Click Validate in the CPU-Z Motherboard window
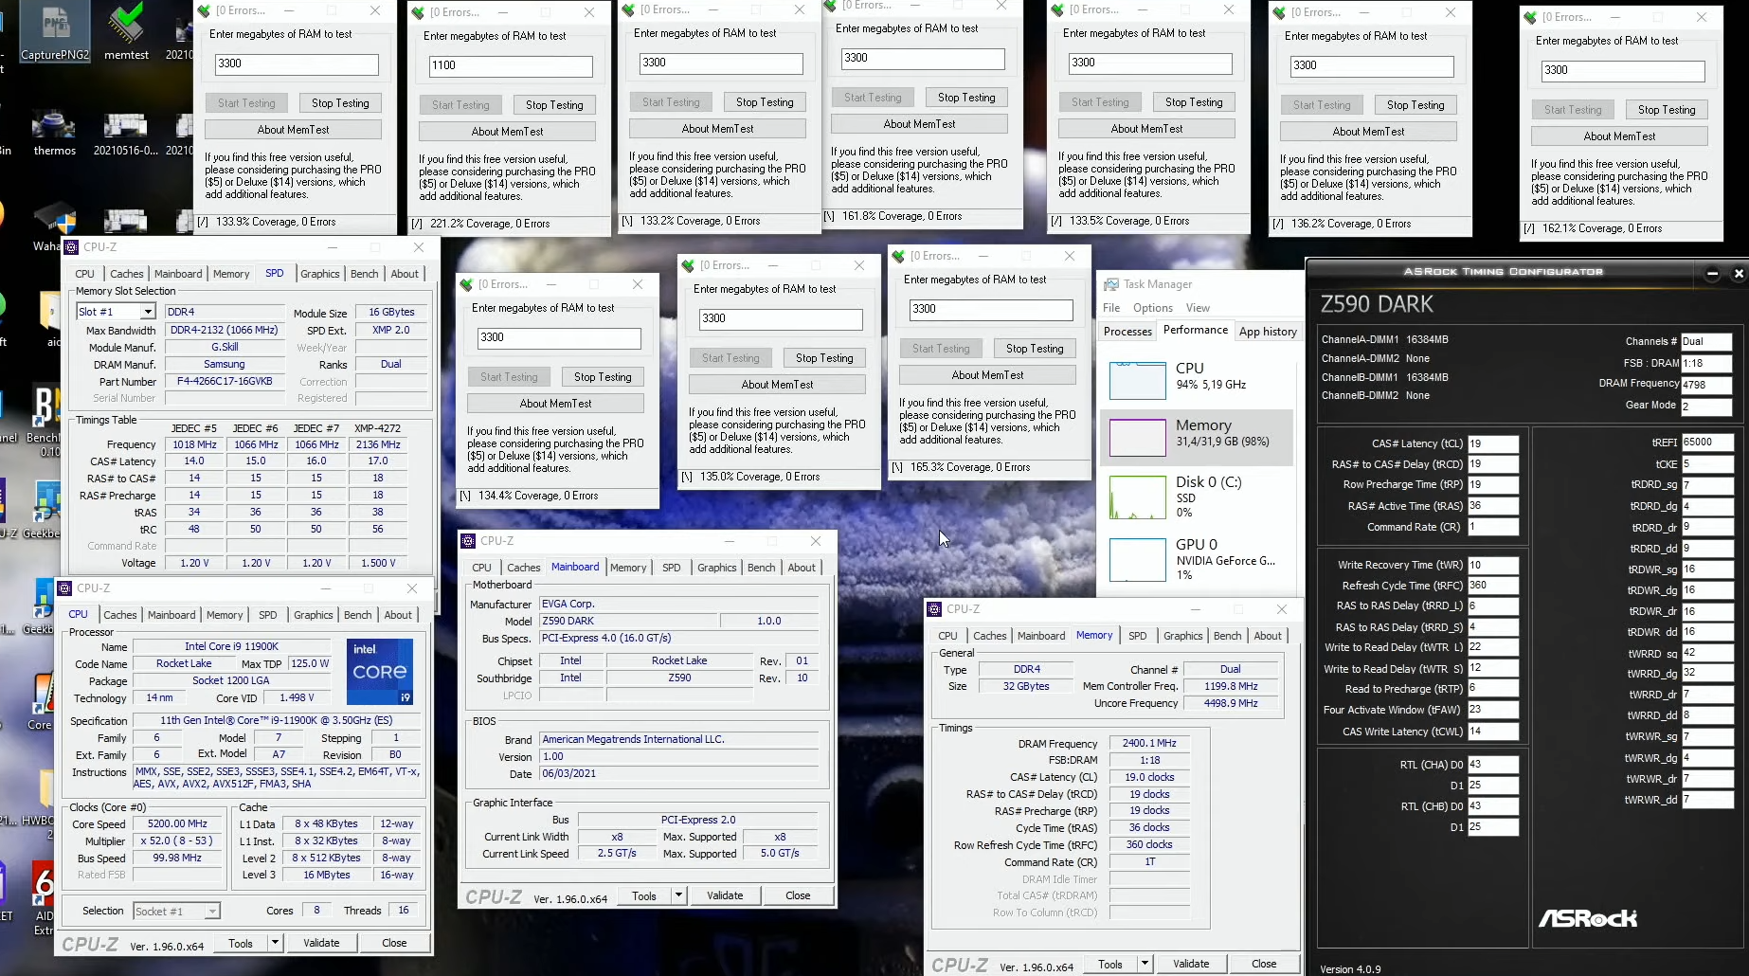 pyautogui.click(x=725, y=895)
